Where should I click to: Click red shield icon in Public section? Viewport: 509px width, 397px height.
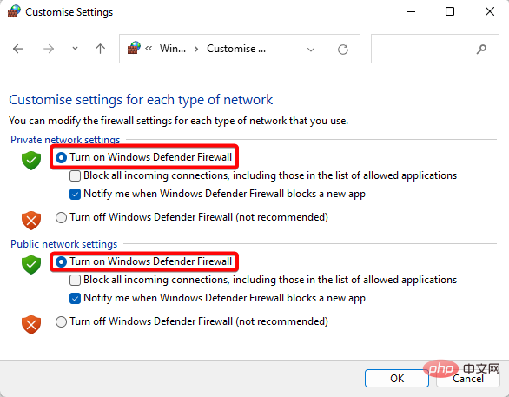pyautogui.click(x=31, y=325)
